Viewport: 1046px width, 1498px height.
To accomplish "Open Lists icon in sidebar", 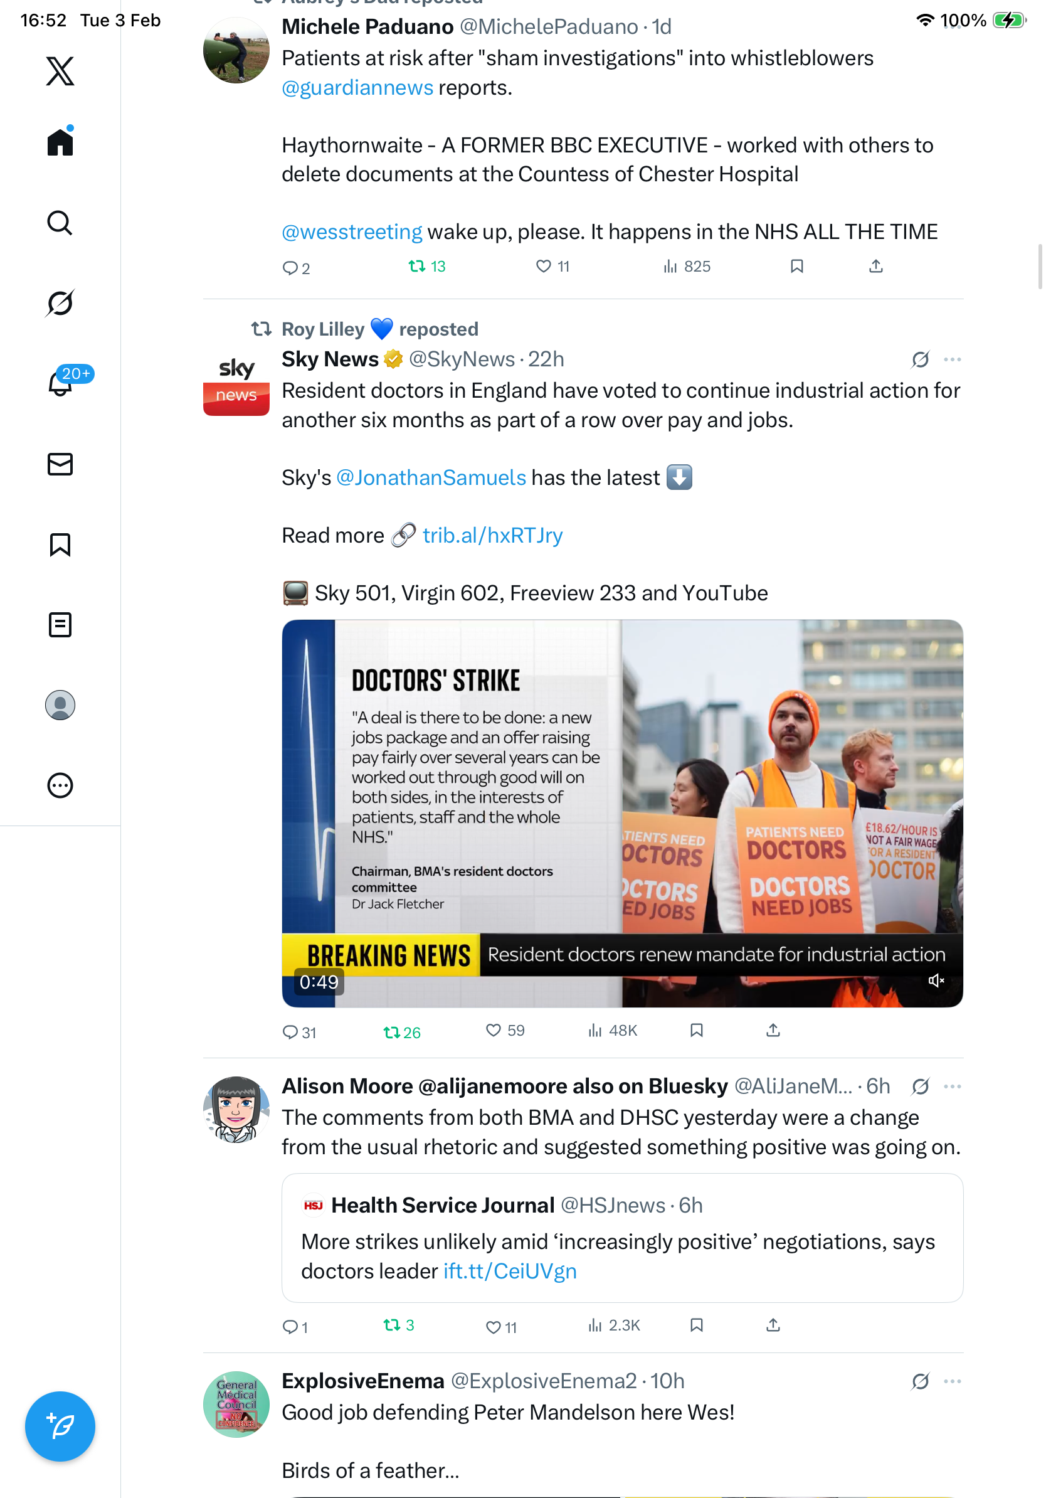I will (x=60, y=624).
